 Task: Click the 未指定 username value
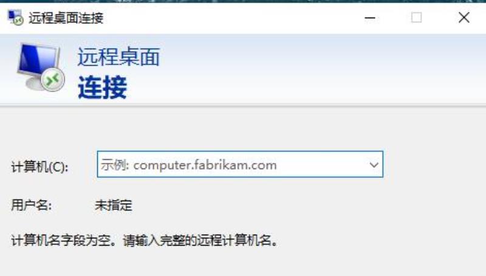click(114, 205)
